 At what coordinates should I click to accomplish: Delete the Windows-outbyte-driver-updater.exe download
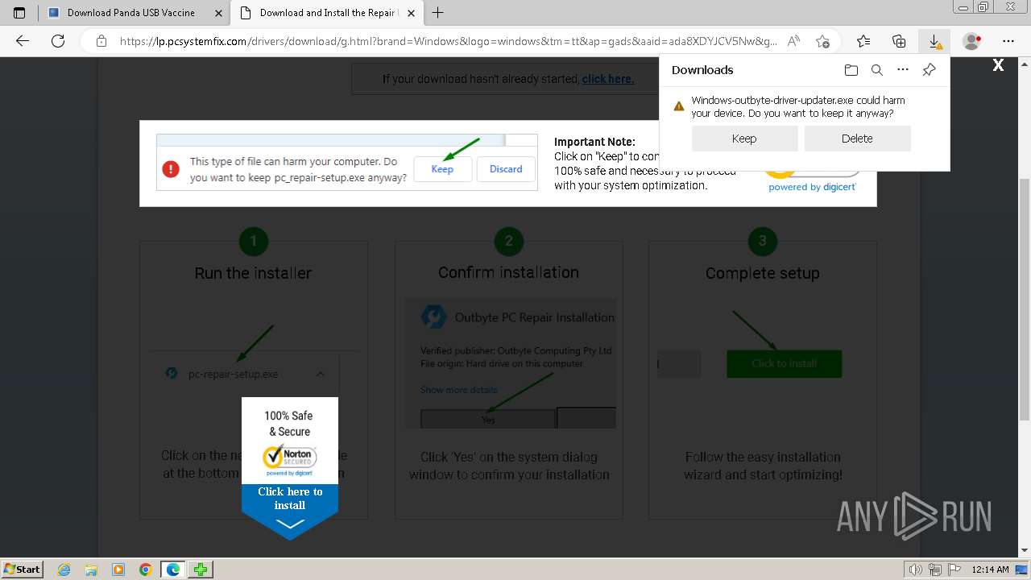(857, 139)
